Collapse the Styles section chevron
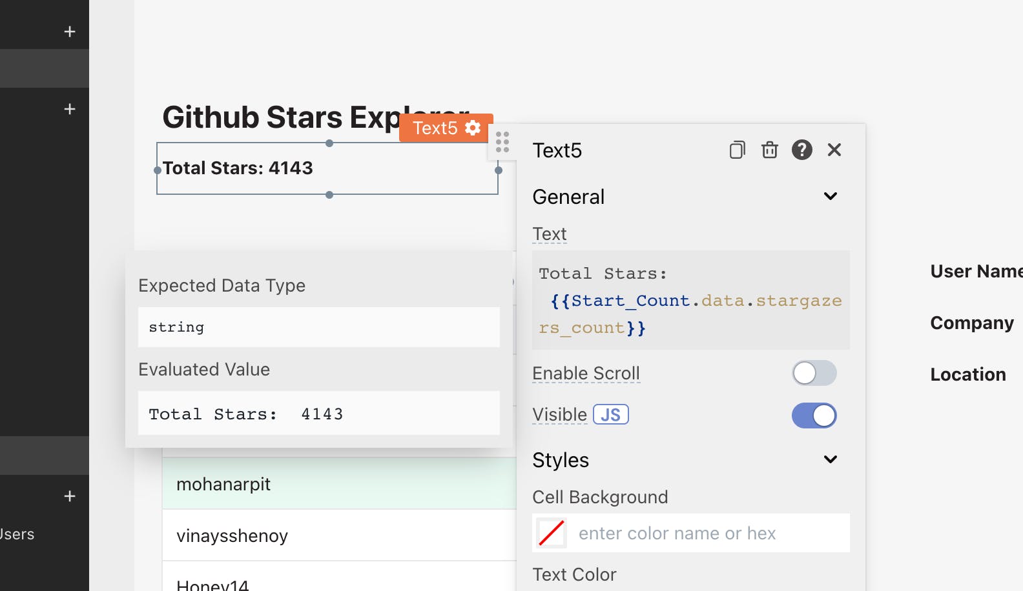The height and width of the screenshot is (591, 1023). coord(830,459)
